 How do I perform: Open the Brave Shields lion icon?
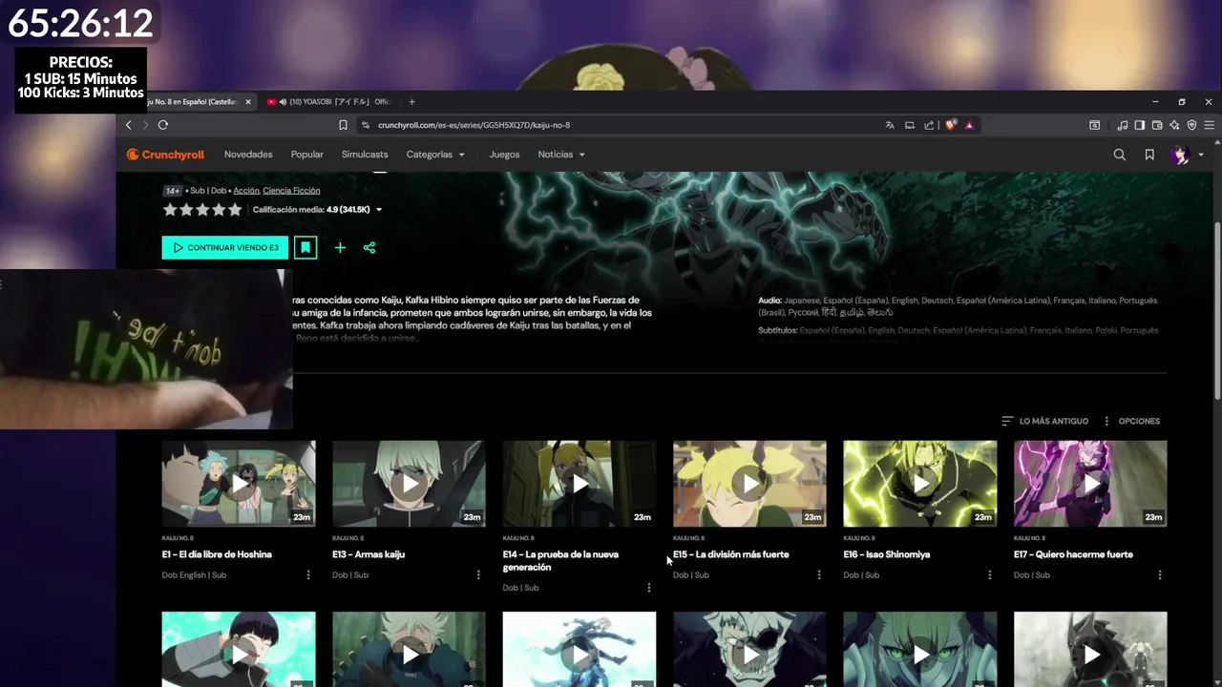[950, 125]
